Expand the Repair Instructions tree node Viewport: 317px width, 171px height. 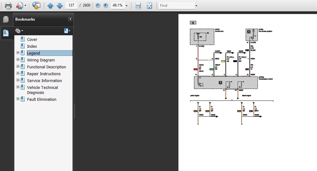click(x=18, y=73)
